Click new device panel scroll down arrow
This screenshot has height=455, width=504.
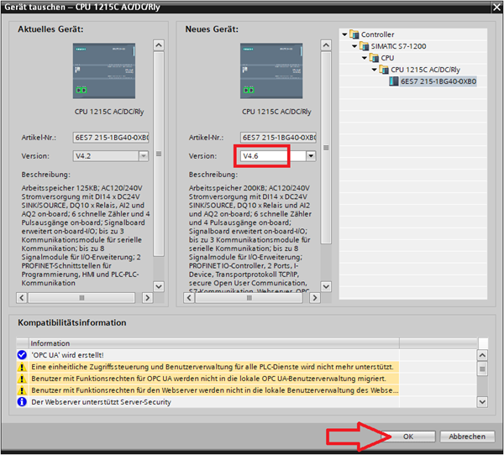(x=326, y=286)
